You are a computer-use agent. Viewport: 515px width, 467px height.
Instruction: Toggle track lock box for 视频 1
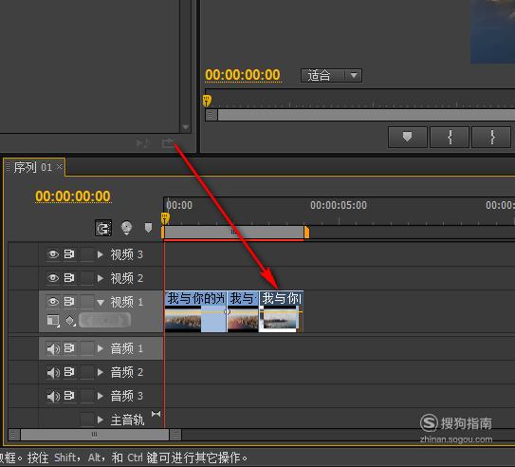87,302
